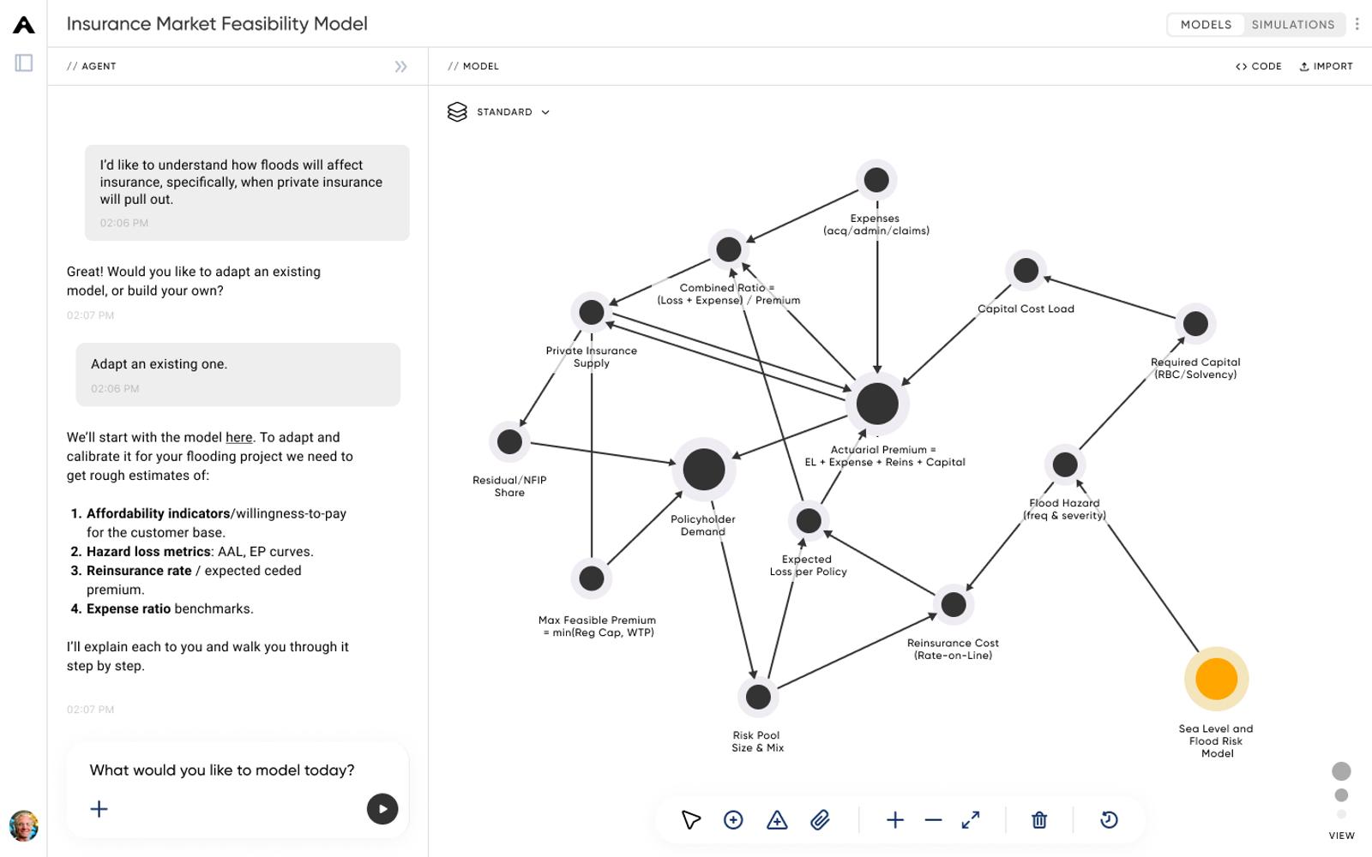Image resolution: width=1372 pixels, height=857 pixels.
Task: Click the fit-to-screen expand arrows
Action: (971, 820)
